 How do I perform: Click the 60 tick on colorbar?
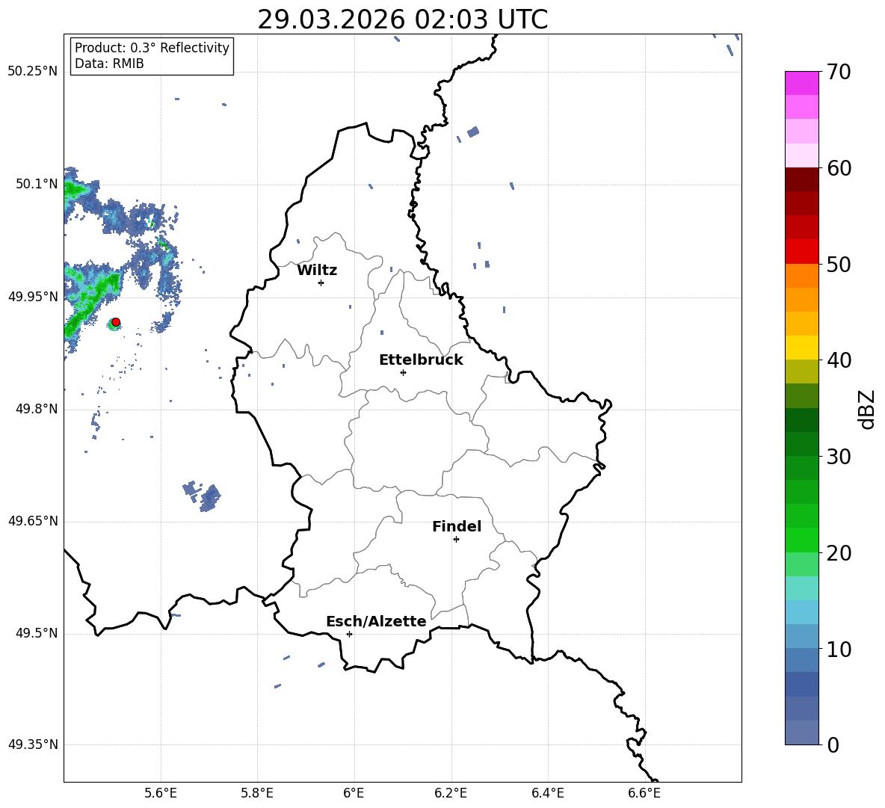click(839, 168)
